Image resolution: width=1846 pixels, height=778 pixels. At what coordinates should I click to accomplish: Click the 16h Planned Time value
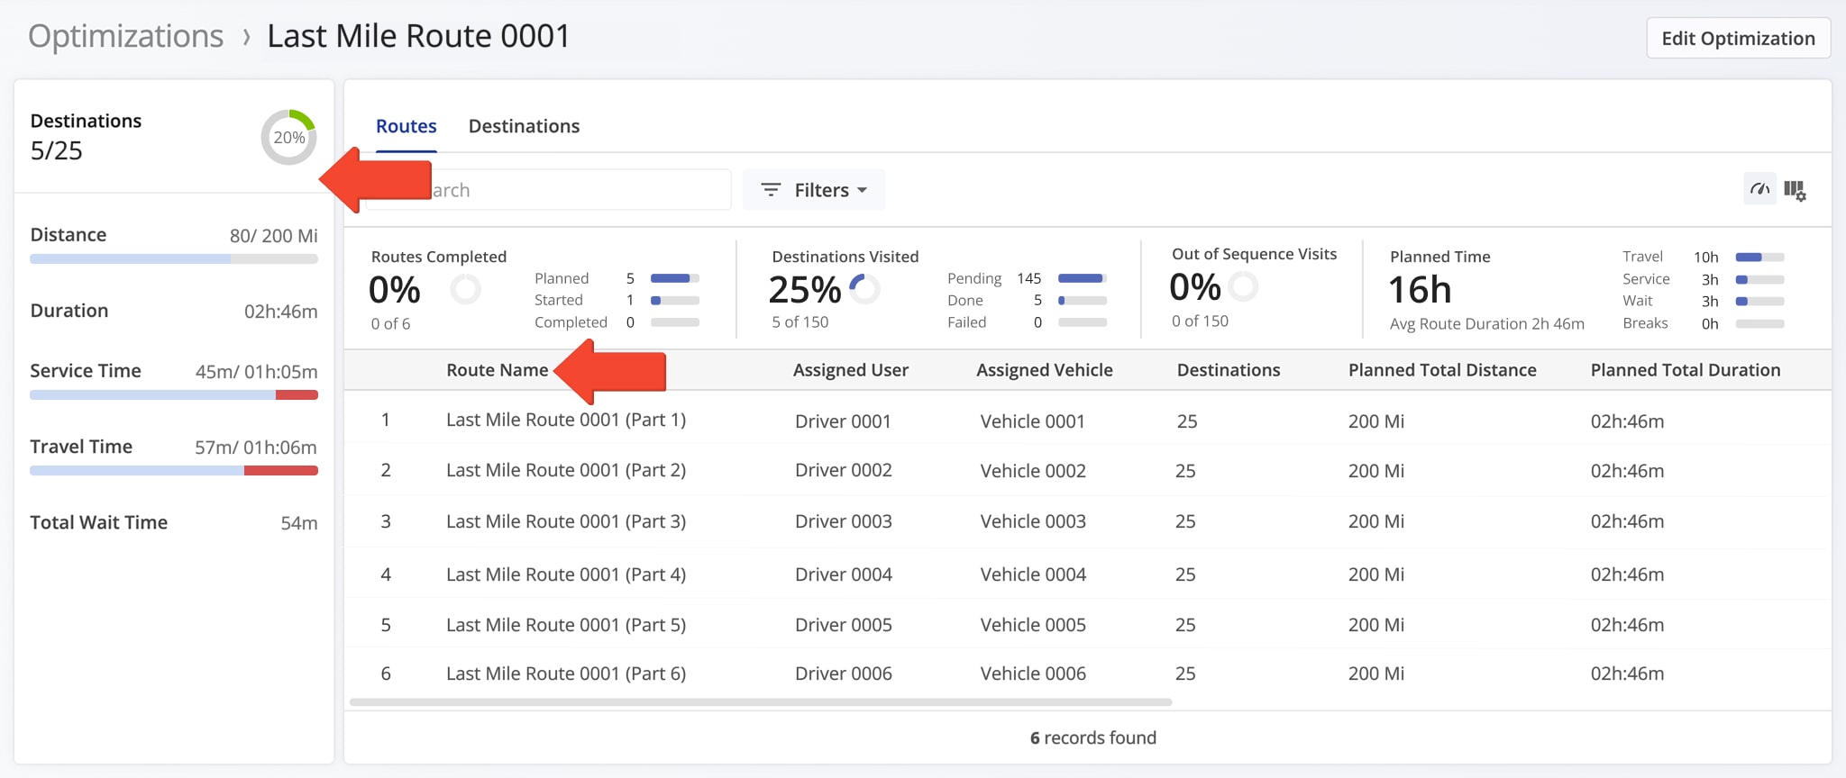click(x=1420, y=290)
